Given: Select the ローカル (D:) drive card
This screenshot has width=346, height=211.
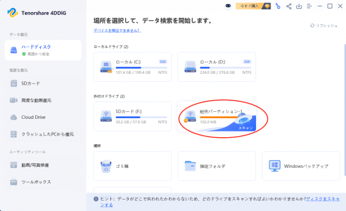Looking at the screenshot, I should [217, 67].
